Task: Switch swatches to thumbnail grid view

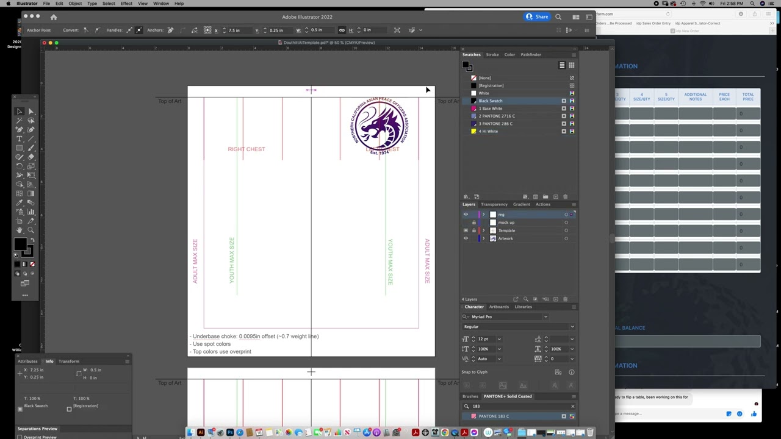Action: pos(571,65)
